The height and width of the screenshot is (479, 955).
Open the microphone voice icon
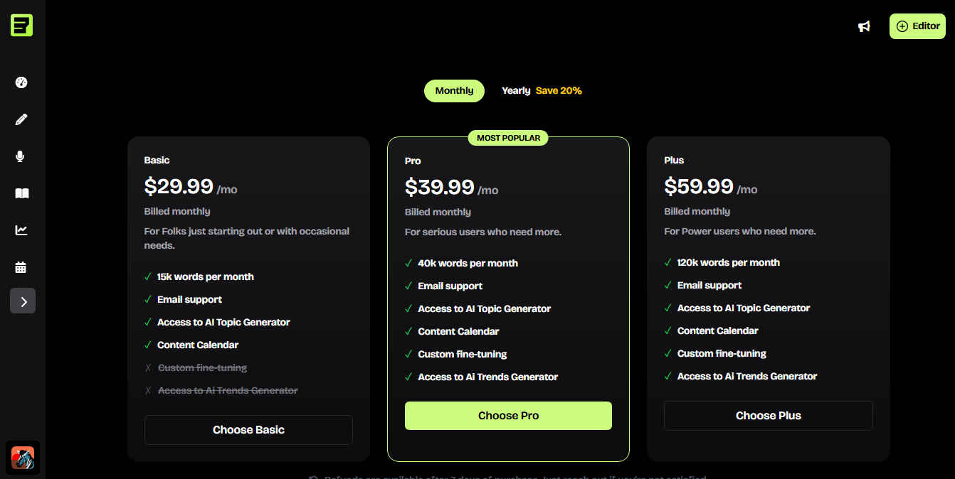tap(21, 156)
